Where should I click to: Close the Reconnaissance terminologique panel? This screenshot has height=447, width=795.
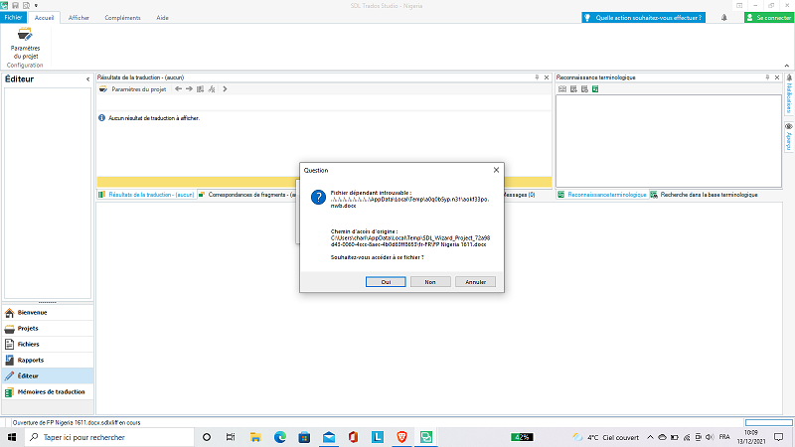pyautogui.click(x=777, y=77)
